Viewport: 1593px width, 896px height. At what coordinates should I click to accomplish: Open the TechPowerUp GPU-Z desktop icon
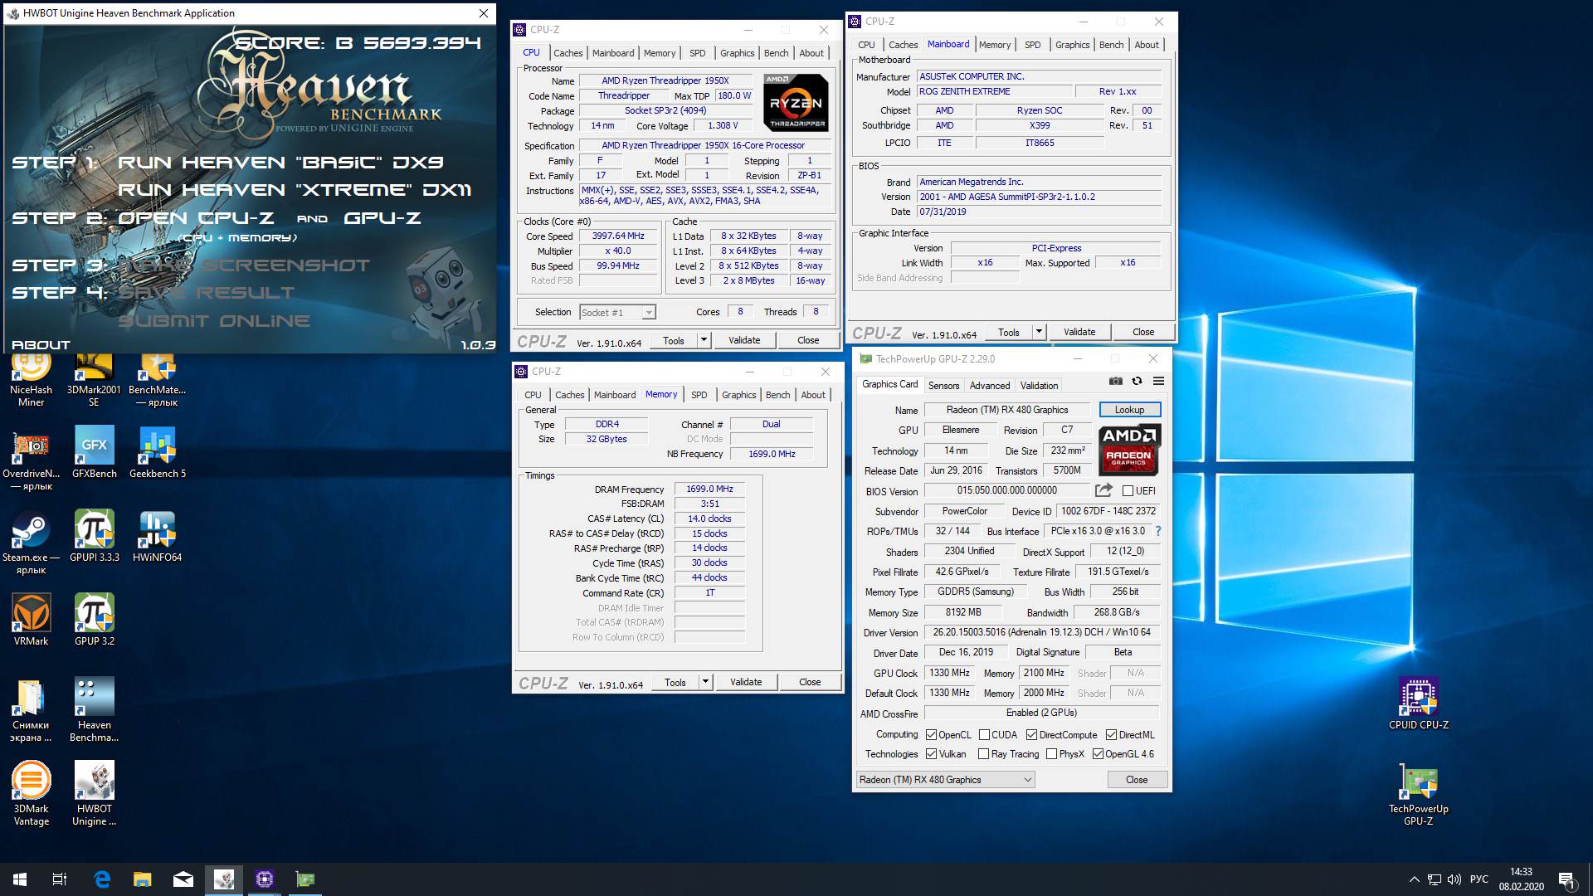(1419, 794)
